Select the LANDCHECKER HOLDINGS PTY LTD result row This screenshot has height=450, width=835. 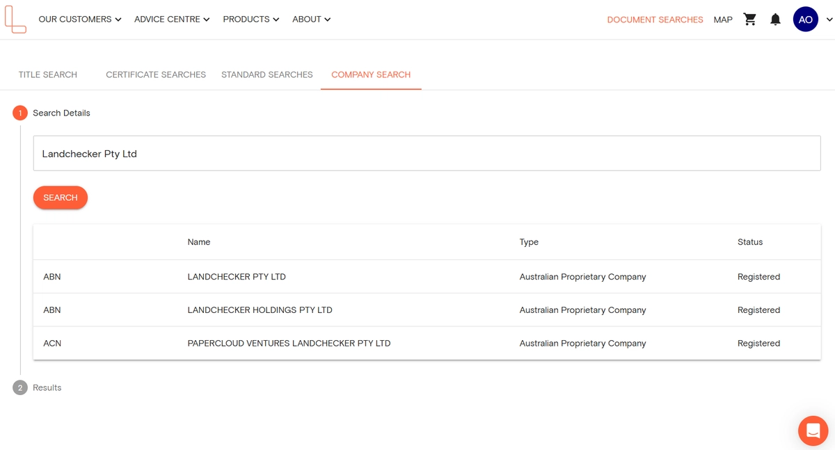pyautogui.click(x=260, y=310)
